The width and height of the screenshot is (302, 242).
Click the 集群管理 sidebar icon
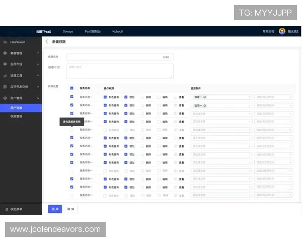(5, 53)
